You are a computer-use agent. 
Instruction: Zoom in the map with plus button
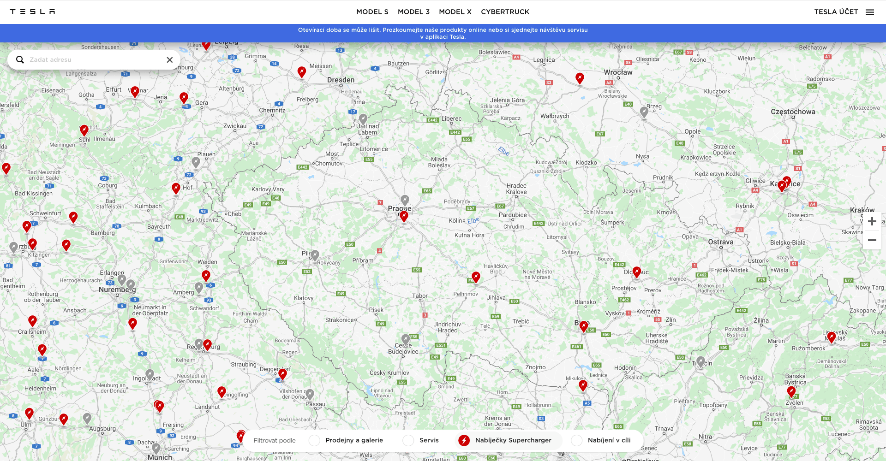pyautogui.click(x=872, y=221)
